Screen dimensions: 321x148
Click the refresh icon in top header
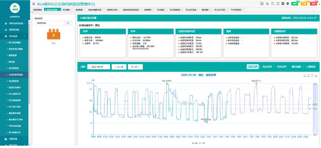click(272, 4)
